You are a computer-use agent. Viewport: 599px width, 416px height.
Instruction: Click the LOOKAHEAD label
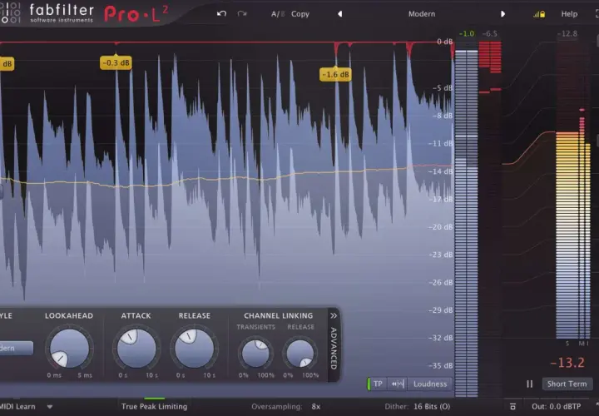pos(69,315)
